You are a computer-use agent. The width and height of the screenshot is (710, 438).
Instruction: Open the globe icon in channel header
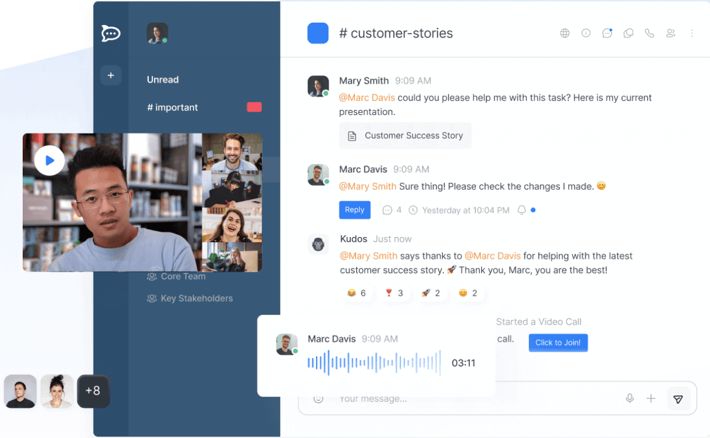(x=565, y=33)
